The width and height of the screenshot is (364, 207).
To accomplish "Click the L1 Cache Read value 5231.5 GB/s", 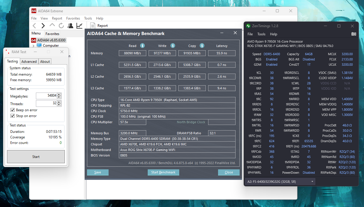I will (133, 65).
